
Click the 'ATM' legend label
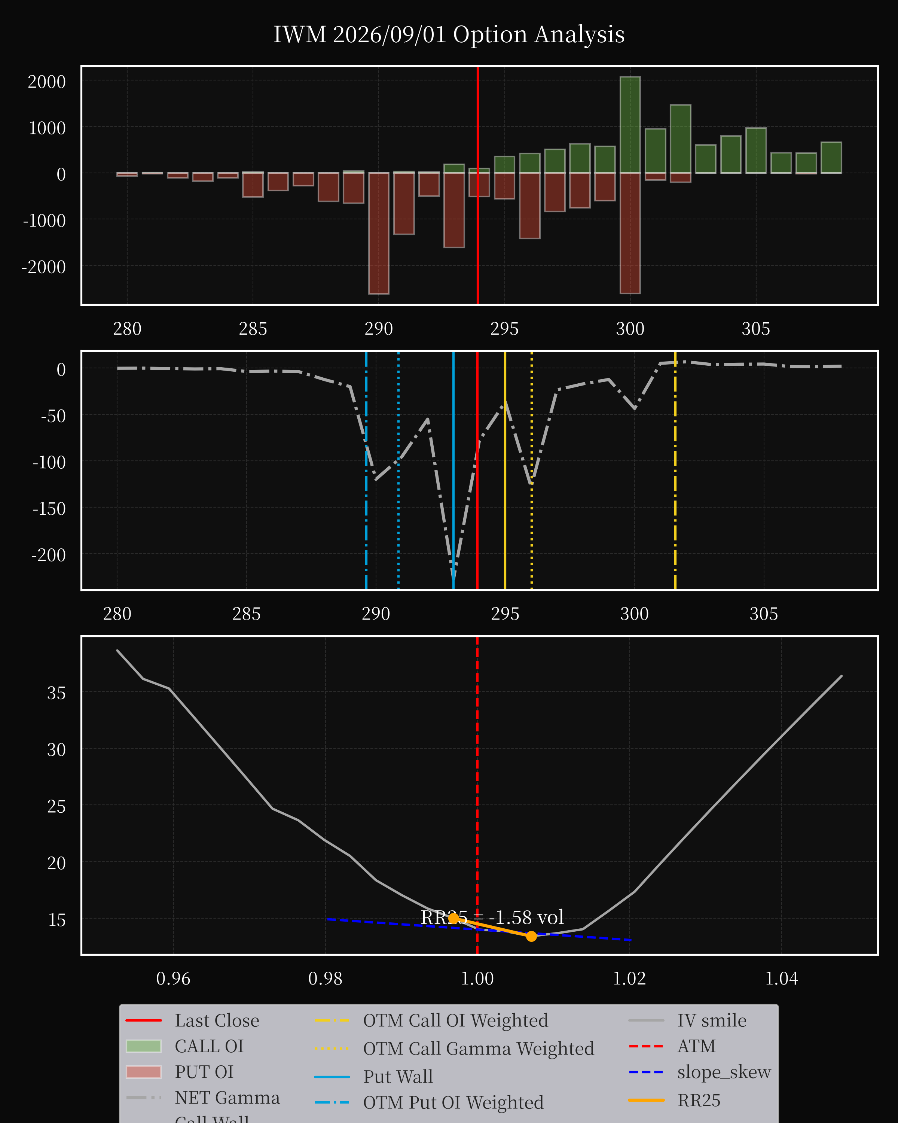click(696, 1046)
